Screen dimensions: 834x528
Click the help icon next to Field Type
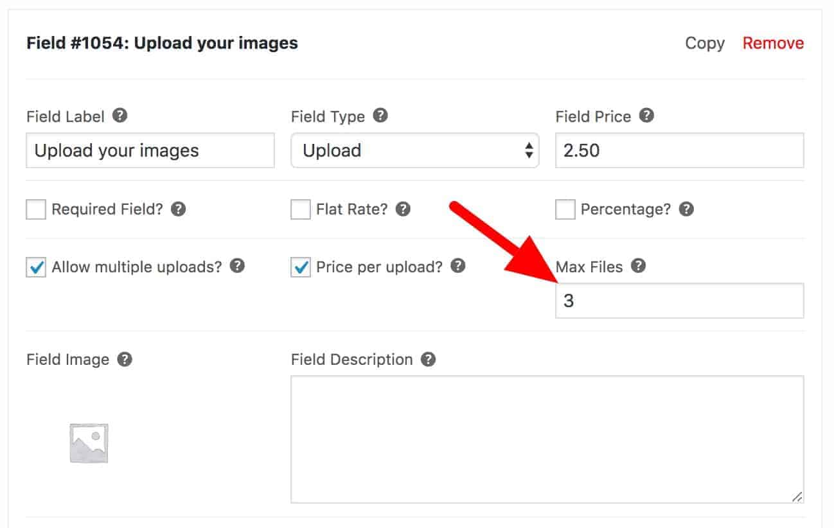[380, 116]
